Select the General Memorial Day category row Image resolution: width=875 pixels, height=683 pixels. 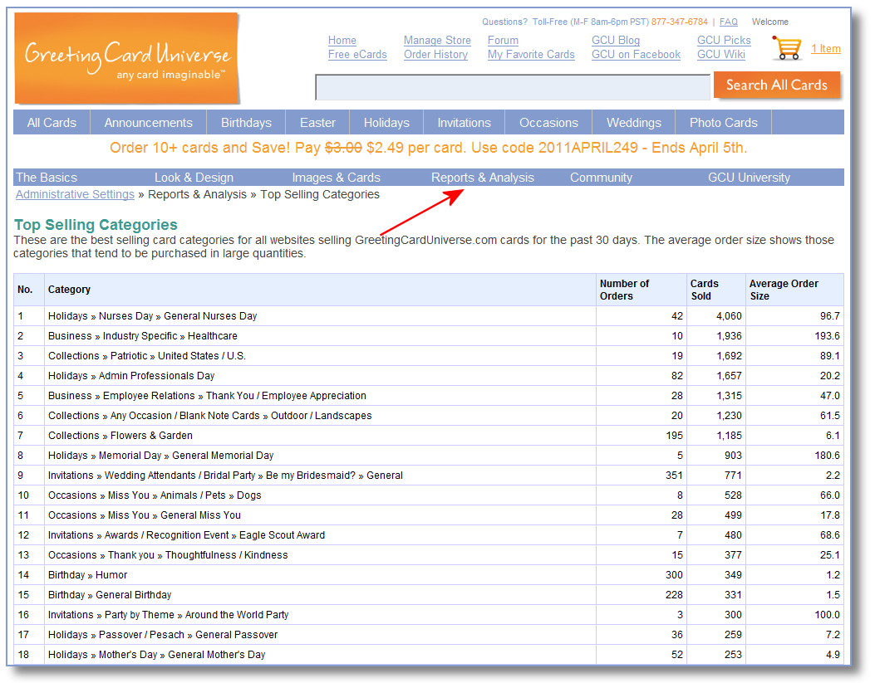click(429, 456)
